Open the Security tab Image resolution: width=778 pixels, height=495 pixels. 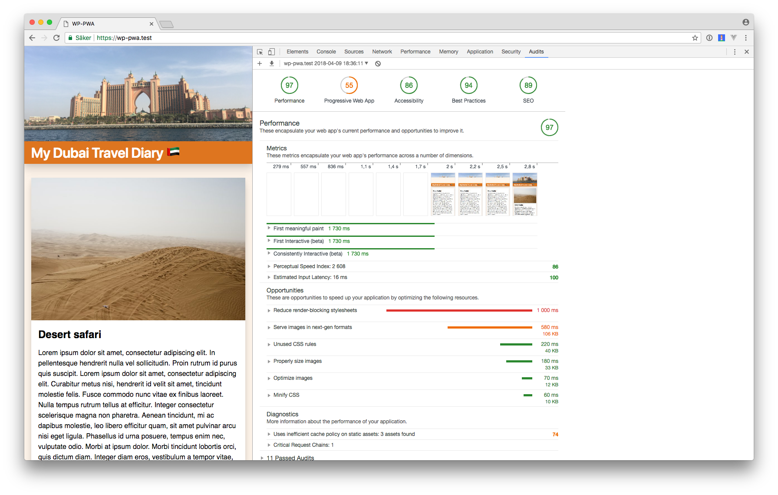(x=511, y=52)
